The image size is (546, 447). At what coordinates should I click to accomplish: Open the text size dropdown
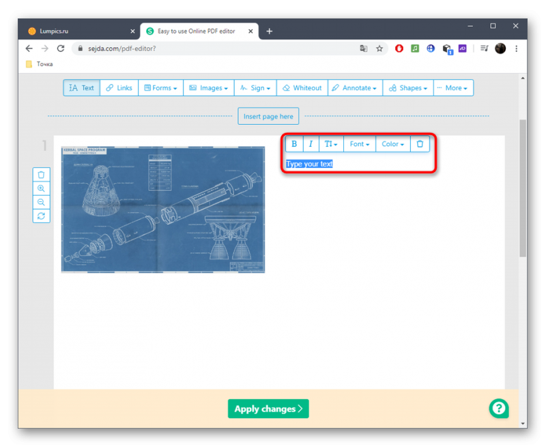point(331,144)
